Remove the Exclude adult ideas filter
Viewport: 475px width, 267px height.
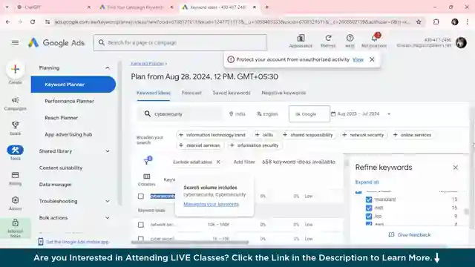(218, 162)
